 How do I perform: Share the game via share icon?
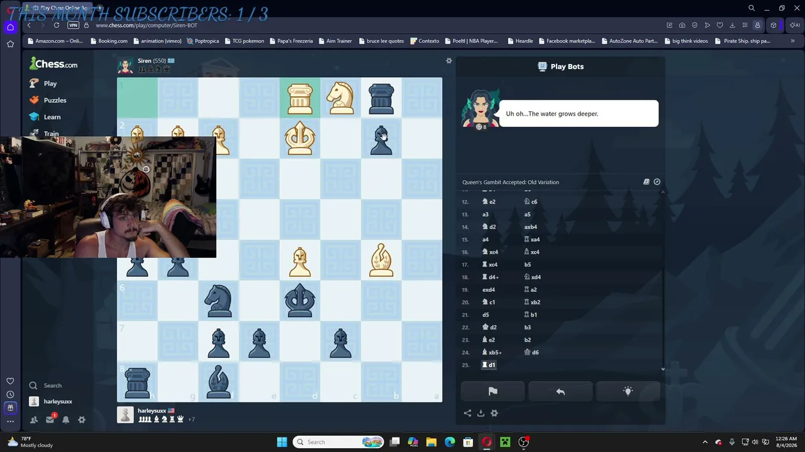[467, 413]
